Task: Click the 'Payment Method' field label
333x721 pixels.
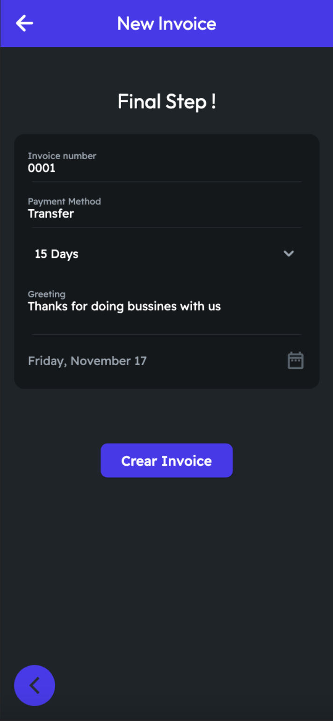Action: pyautogui.click(x=64, y=201)
